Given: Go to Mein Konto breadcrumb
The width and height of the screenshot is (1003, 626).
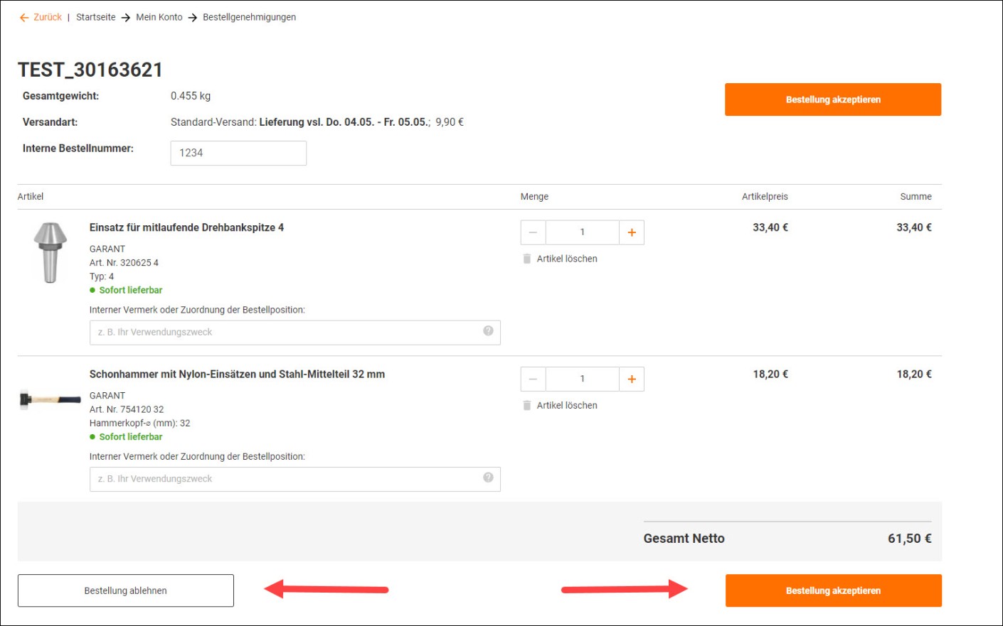Looking at the screenshot, I should pos(159,17).
